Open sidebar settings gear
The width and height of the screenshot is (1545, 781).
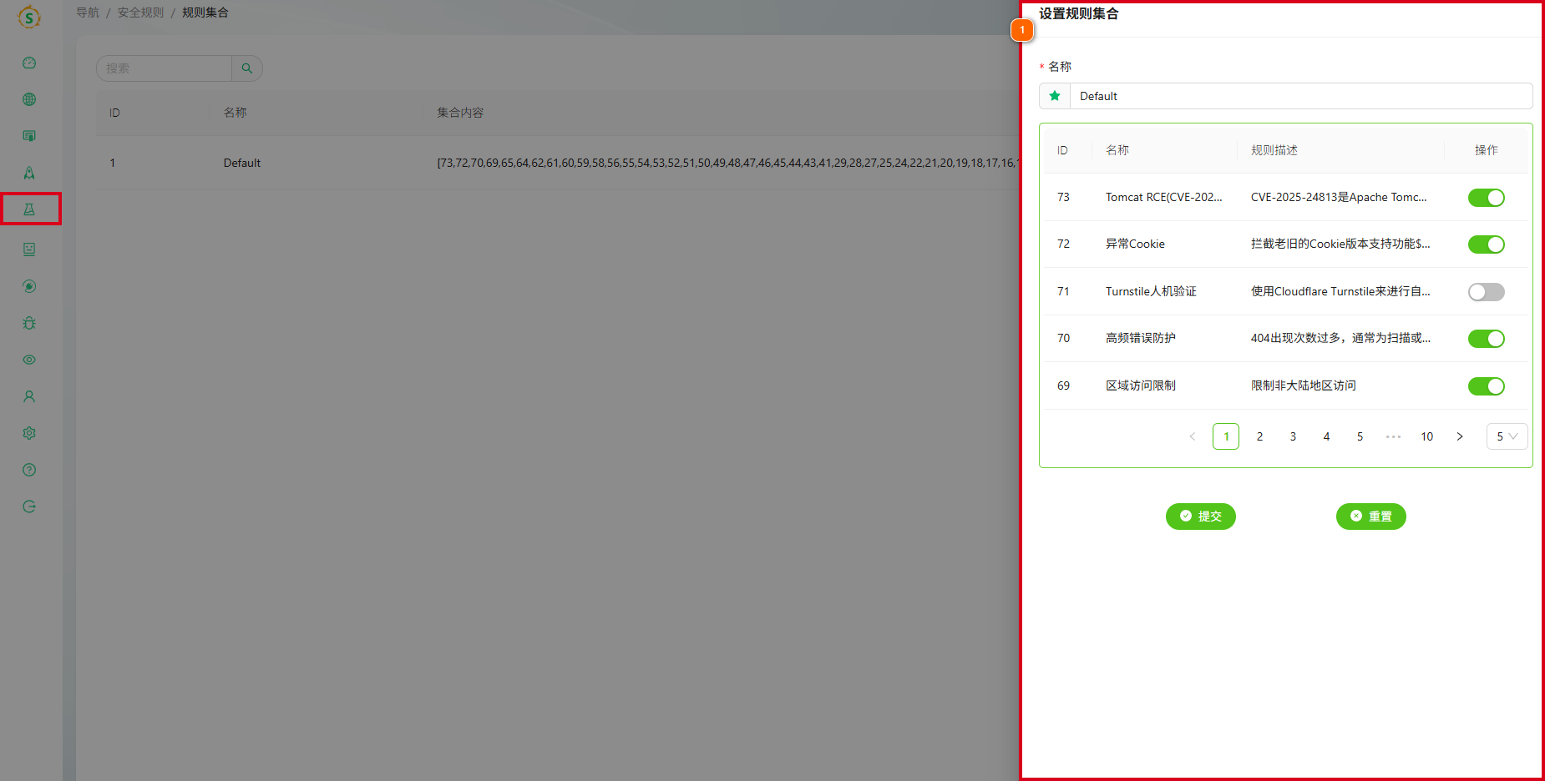tap(29, 432)
